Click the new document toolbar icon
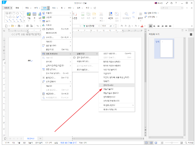 [x=6, y=26]
